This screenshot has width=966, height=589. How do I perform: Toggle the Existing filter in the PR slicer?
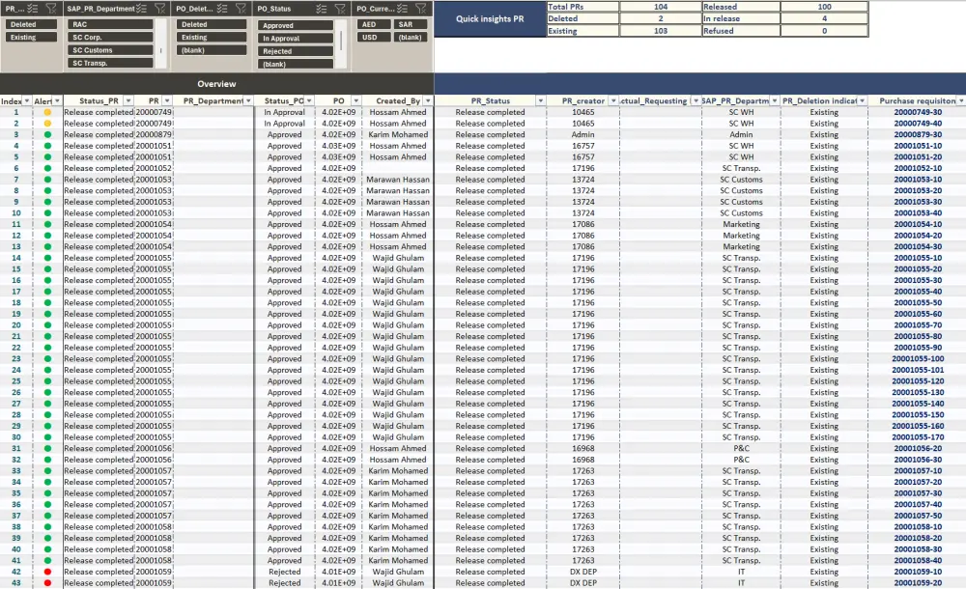32,35
